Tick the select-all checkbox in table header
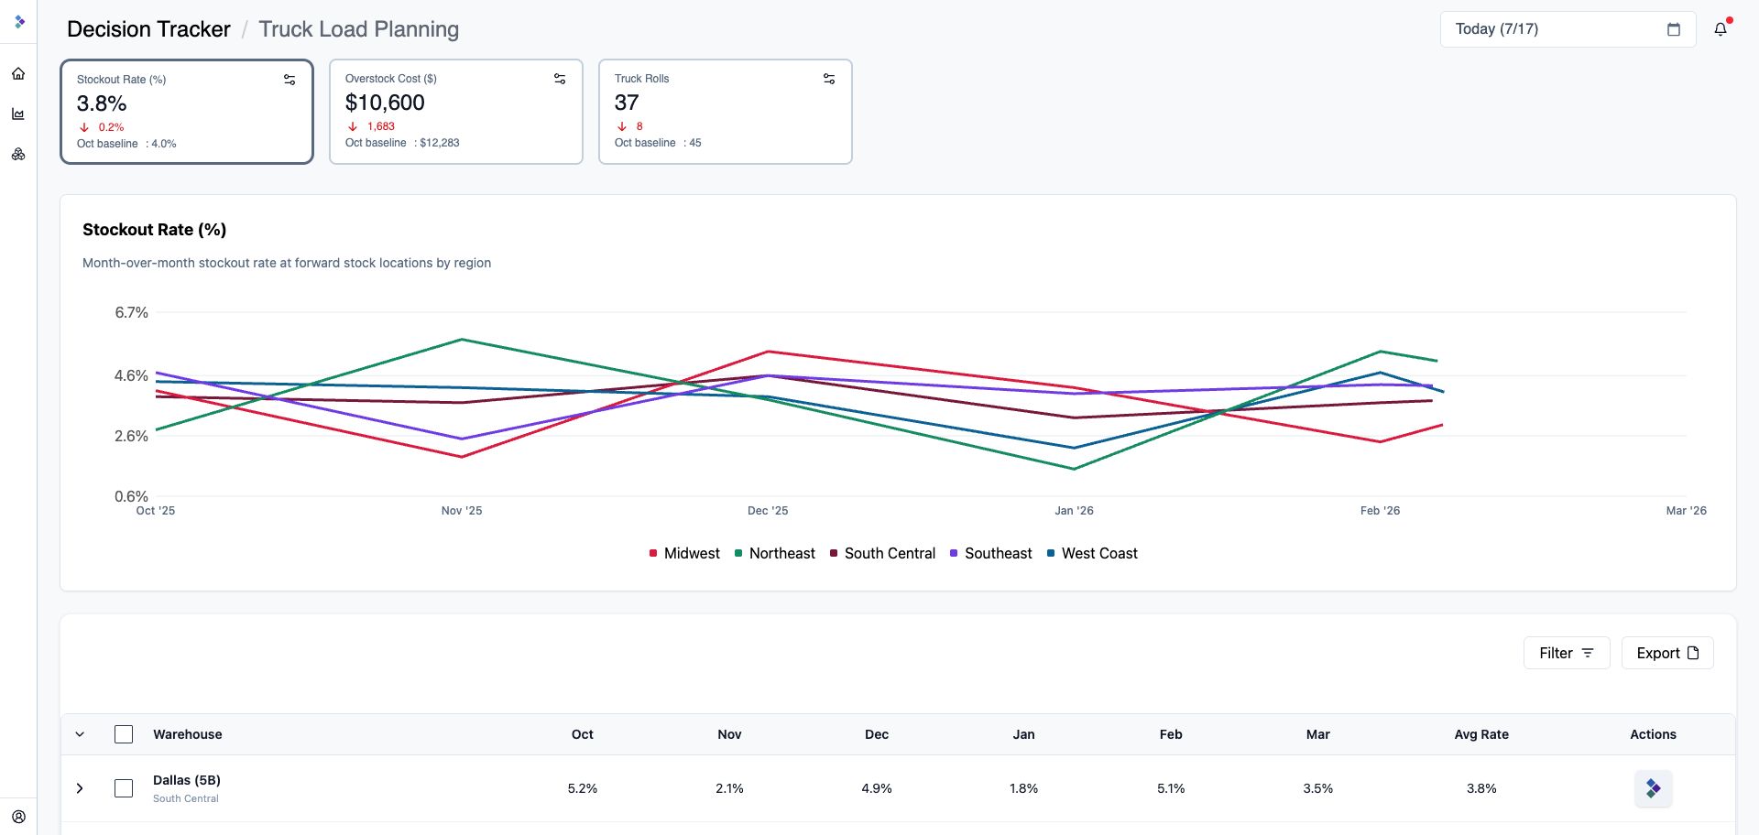The height and width of the screenshot is (835, 1759). click(x=124, y=734)
